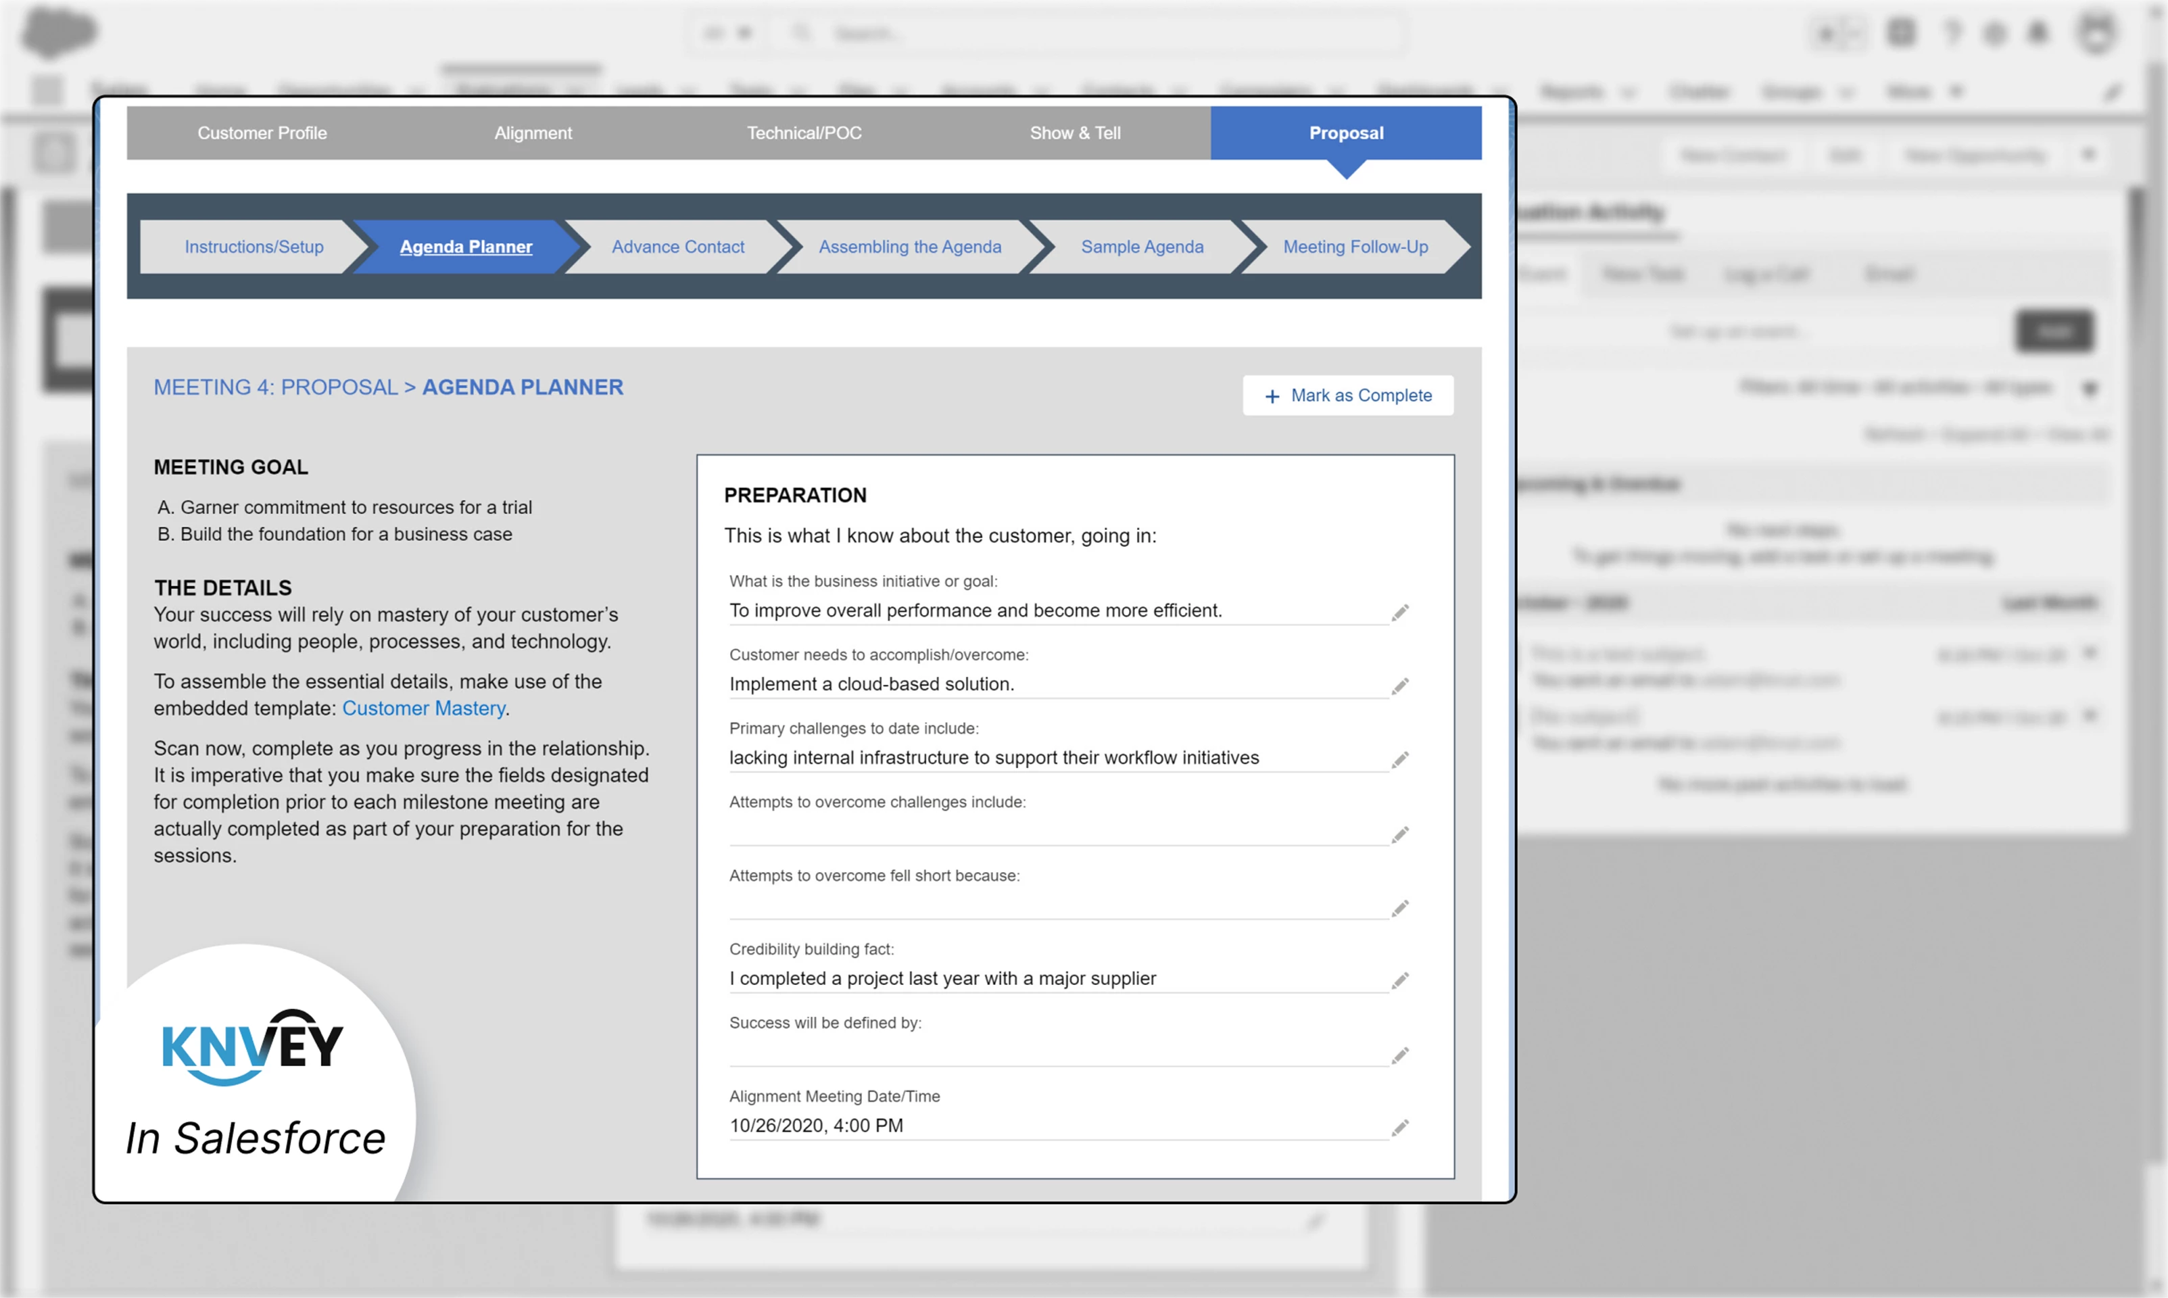Click pencil icon next to cloud-based solution
The image size is (2168, 1298).
1400,686
